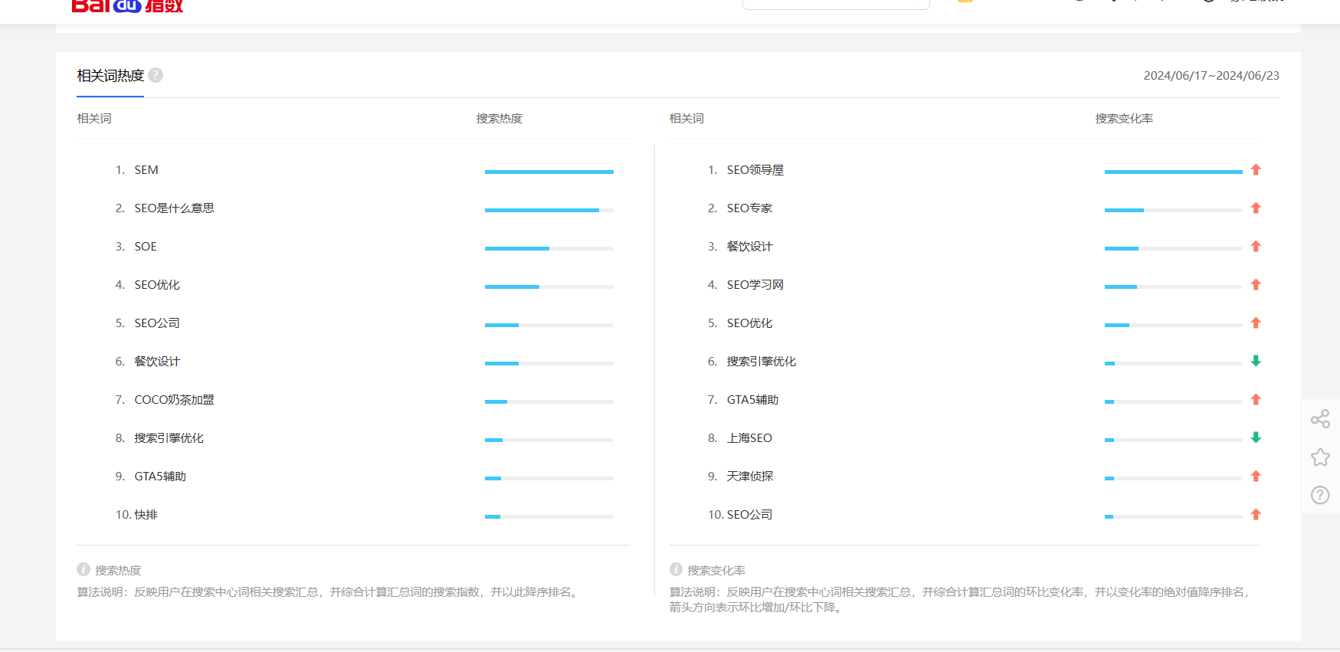
Task: Click the date range 2024/06/17~2024/06/23
Action: (1211, 76)
